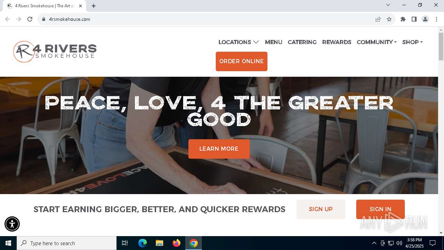Expand the Shop dropdown menu
Image resolution: width=444 pixels, height=250 pixels.
(412, 42)
